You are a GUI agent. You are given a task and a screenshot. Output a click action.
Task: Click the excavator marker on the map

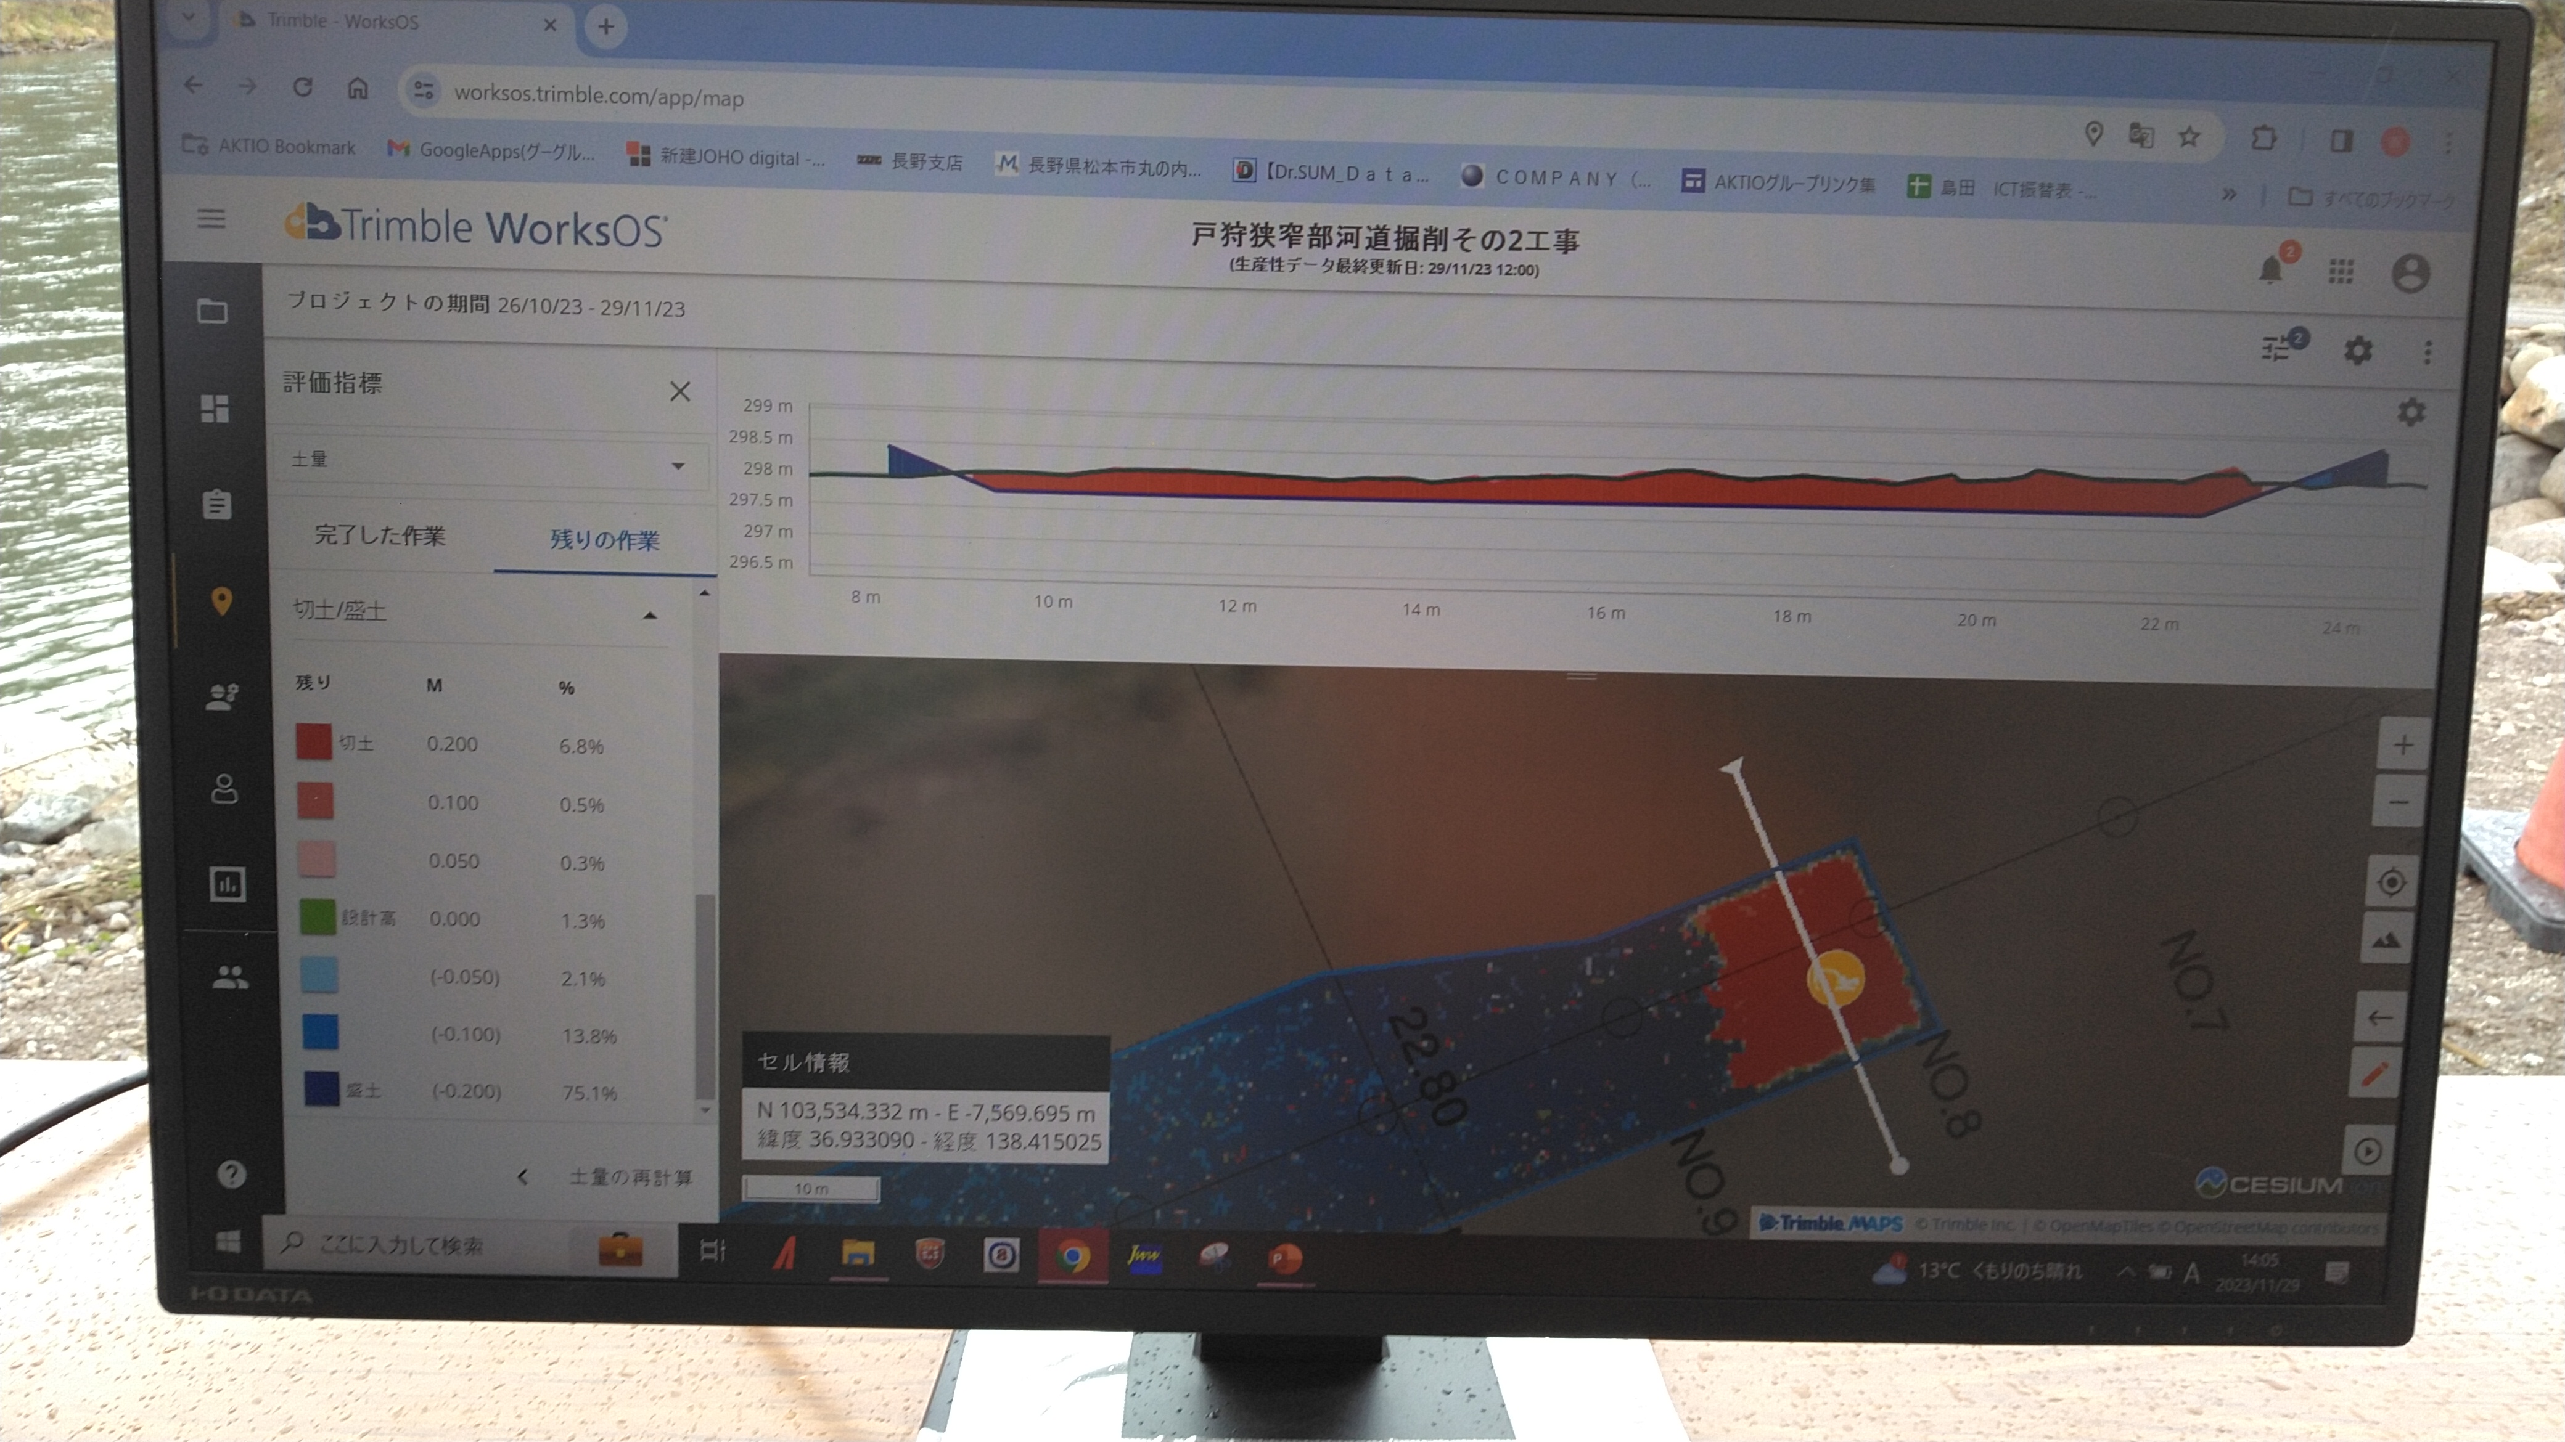[1835, 978]
